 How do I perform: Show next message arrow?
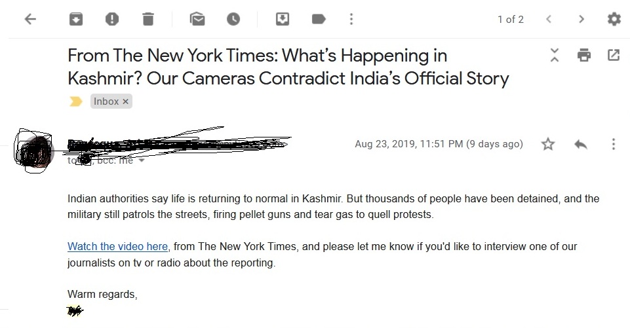(x=581, y=19)
